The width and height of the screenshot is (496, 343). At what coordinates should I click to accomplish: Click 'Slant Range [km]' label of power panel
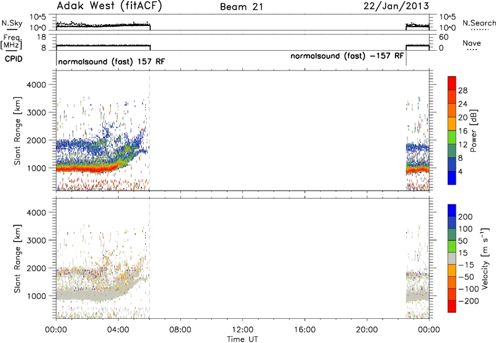click(18, 131)
